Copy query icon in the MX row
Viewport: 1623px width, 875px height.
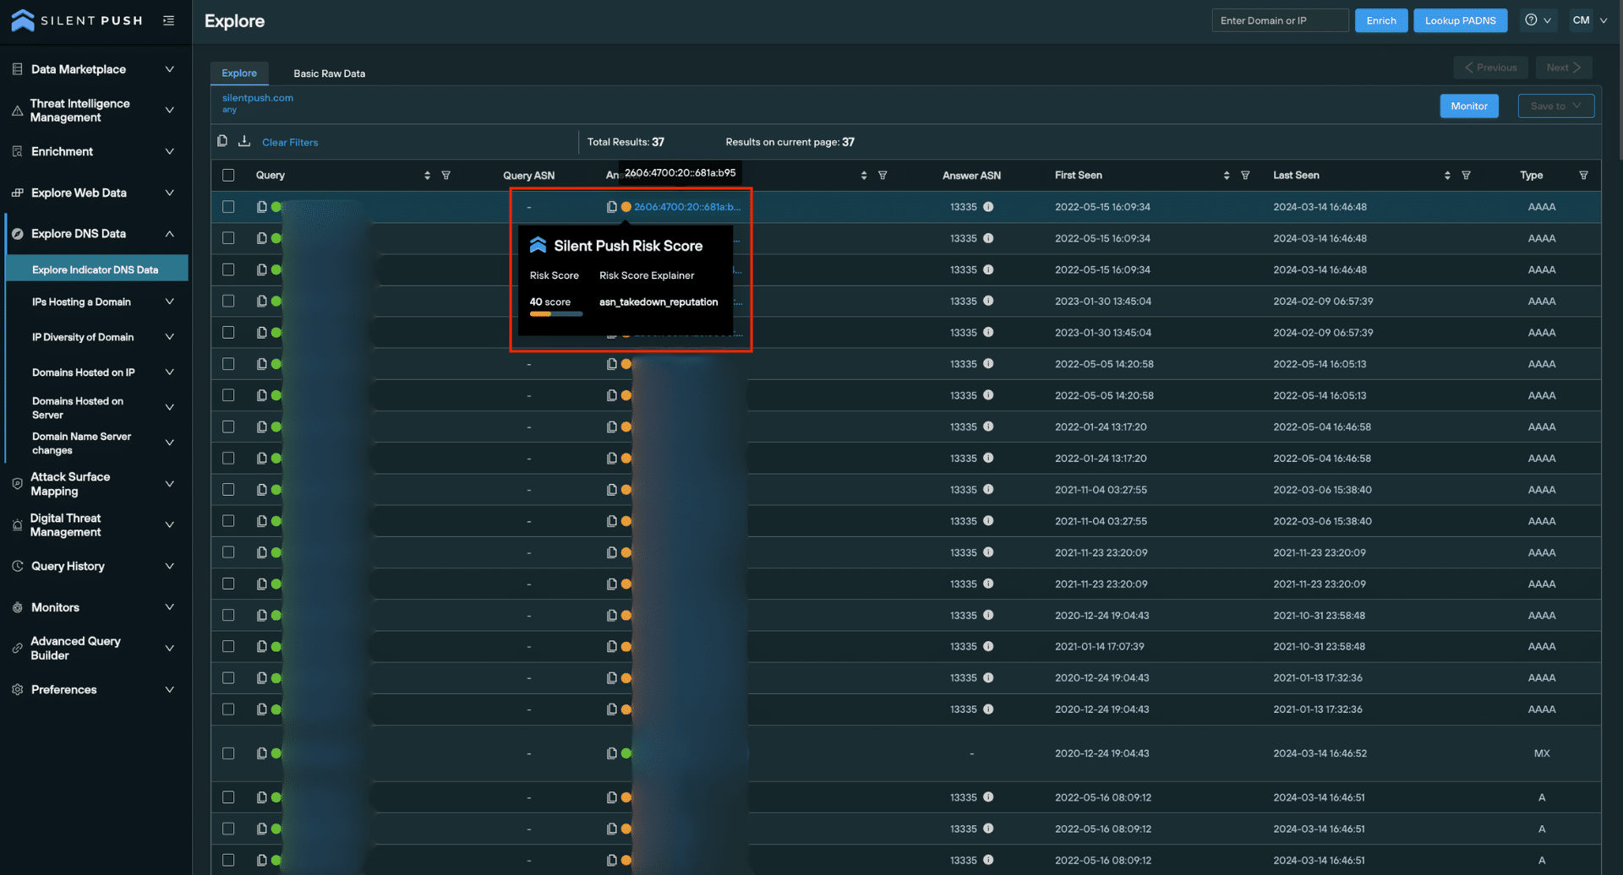pyautogui.click(x=262, y=753)
